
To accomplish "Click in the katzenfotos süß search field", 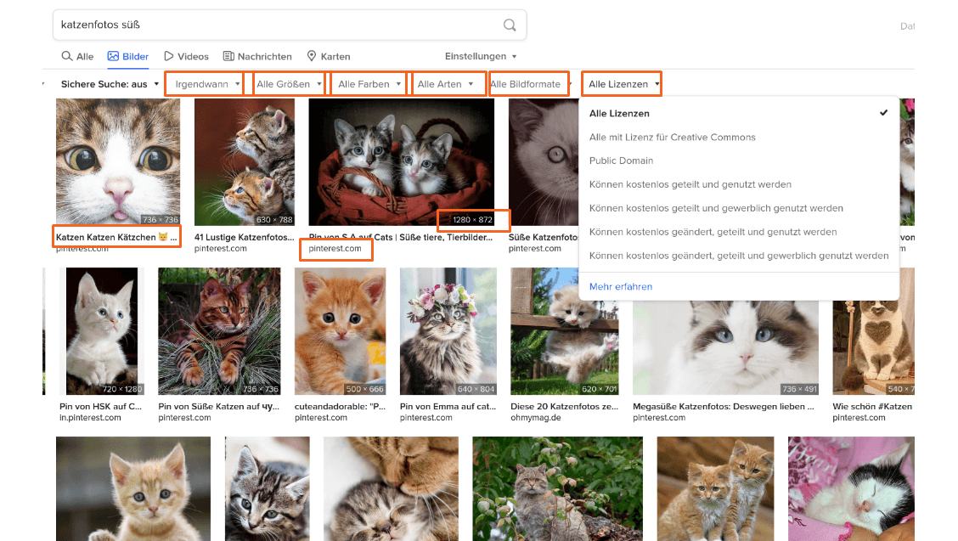I will [x=272, y=25].
